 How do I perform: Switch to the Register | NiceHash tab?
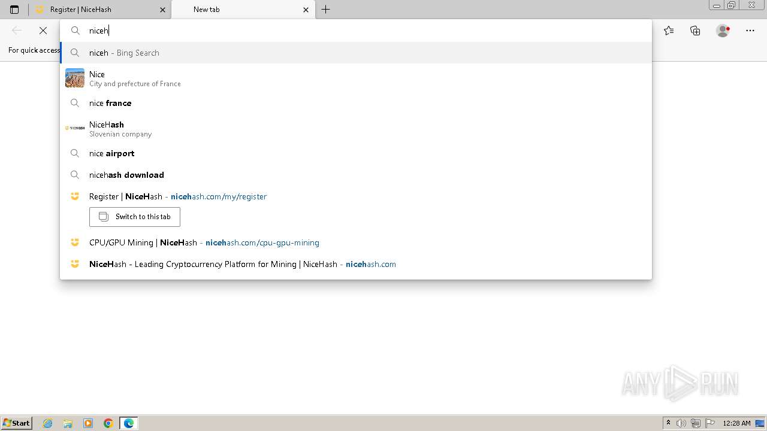(100, 10)
